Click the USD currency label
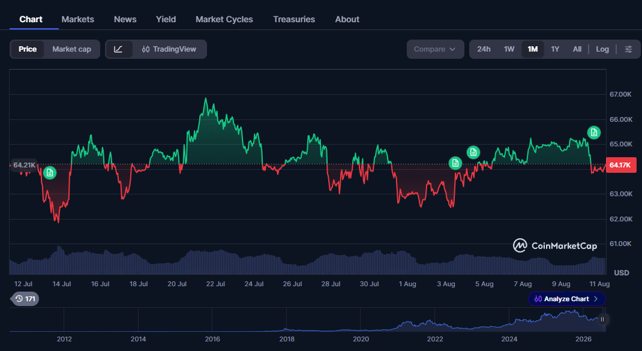 [622, 272]
